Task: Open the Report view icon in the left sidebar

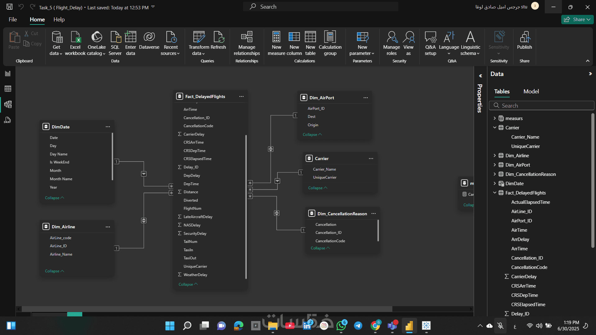Action: (x=8, y=74)
